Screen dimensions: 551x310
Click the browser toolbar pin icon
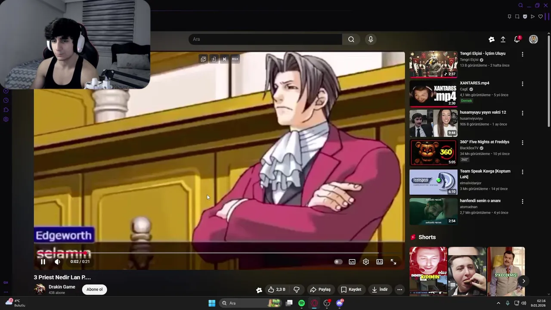point(509,16)
